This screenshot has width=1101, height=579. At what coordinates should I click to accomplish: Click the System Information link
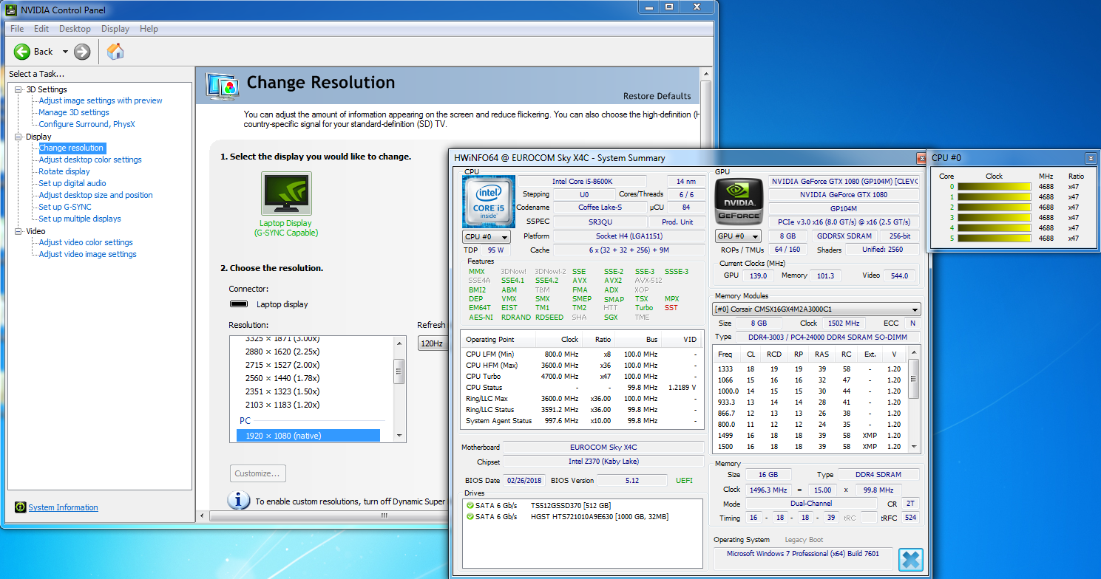click(x=63, y=507)
